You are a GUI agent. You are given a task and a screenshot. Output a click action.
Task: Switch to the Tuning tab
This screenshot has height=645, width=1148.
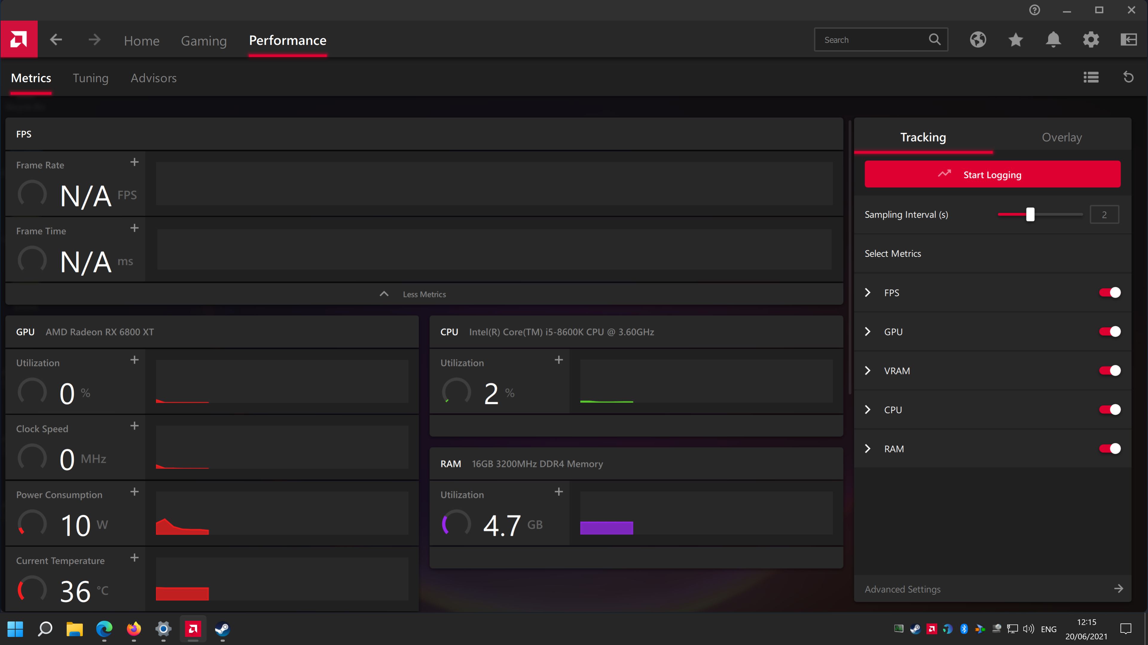[91, 78]
